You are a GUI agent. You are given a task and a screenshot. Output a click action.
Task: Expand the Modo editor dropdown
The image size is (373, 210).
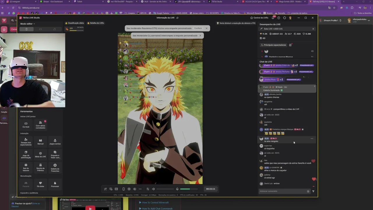[28, 24]
